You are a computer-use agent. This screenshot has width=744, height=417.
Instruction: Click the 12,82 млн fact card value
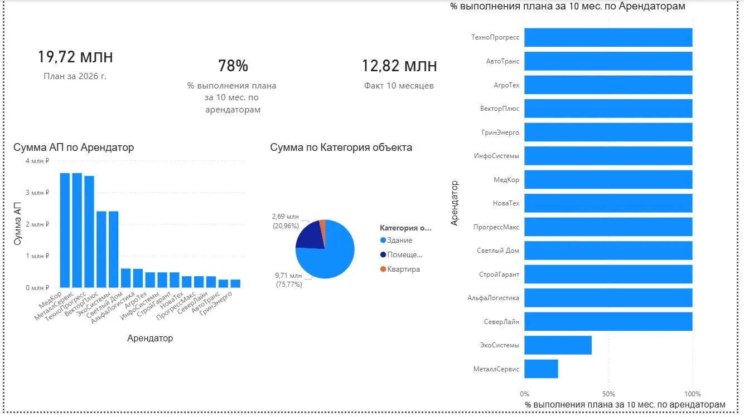399,66
